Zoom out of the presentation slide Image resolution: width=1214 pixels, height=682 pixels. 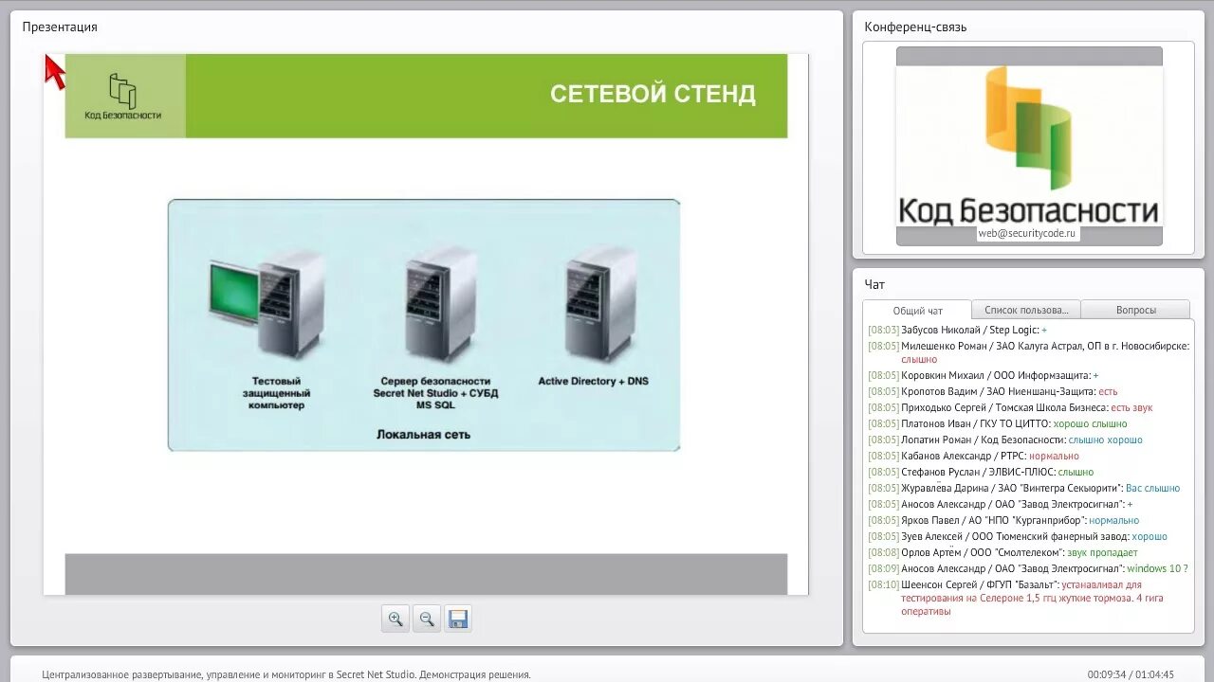pos(427,619)
